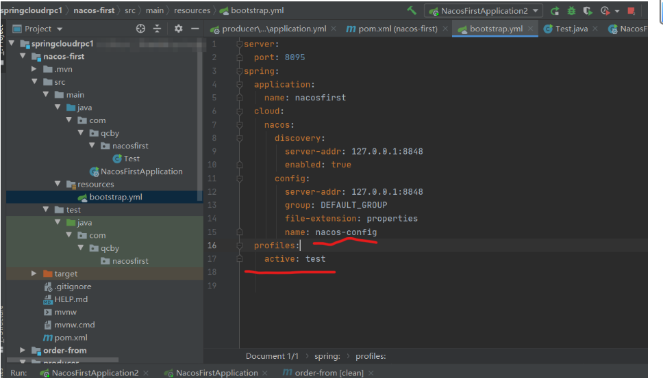Select the nacosfirst package under test
The image size is (663, 378).
[125, 260]
